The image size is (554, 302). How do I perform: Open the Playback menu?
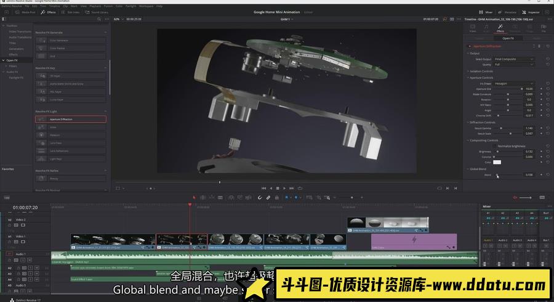point(95,6)
